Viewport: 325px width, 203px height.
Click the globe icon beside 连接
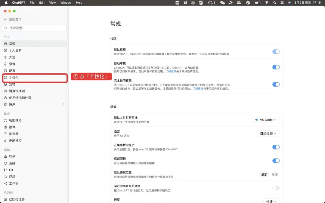coord(5,163)
